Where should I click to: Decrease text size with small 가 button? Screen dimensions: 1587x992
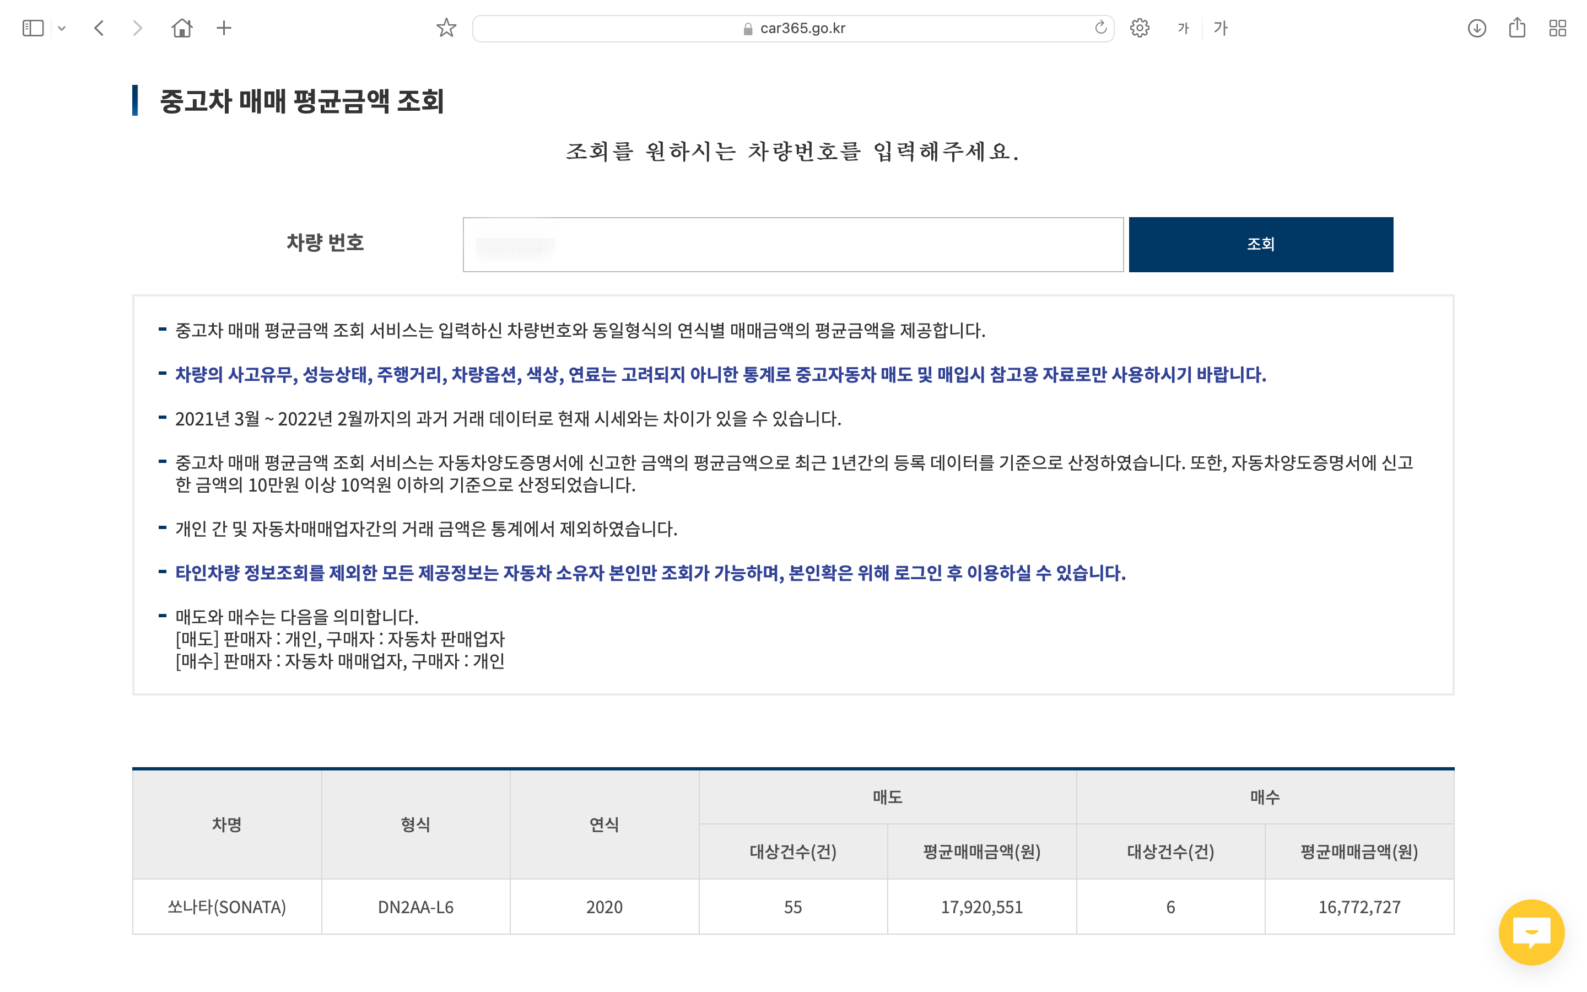(1183, 28)
